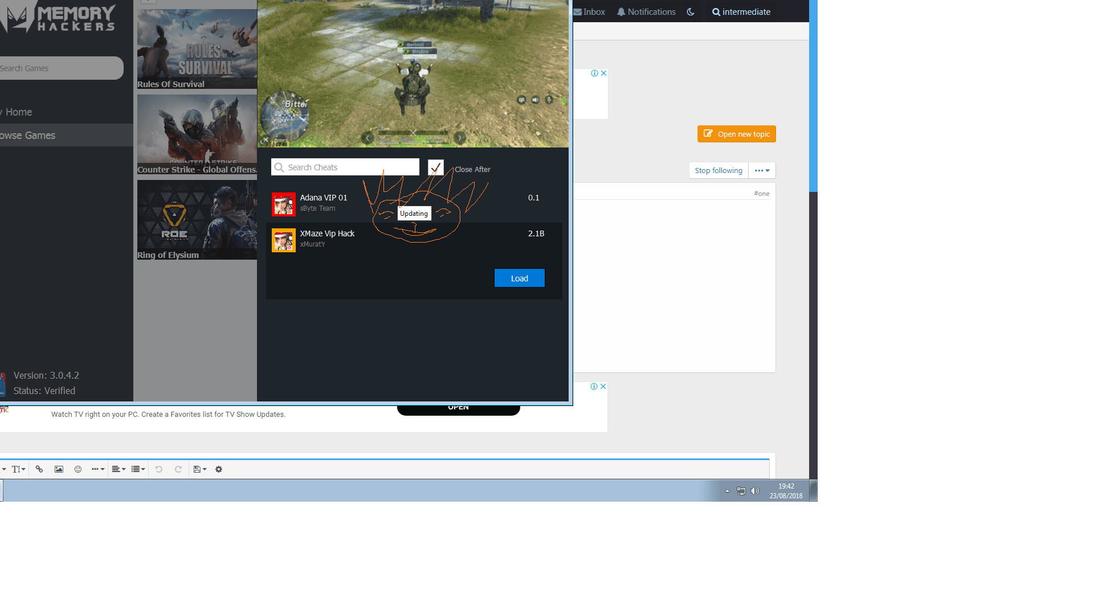
Task: Click the search magnifier in forum header
Action: (x=716, y=12)
